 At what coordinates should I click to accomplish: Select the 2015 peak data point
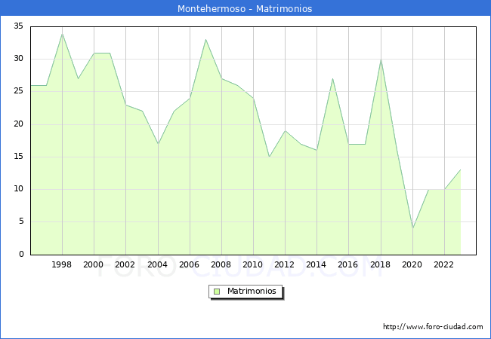pos(332,78)
